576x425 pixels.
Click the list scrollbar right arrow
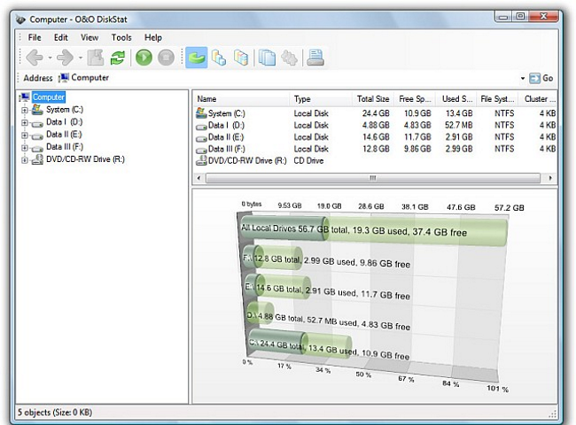[x=550, y=178]
